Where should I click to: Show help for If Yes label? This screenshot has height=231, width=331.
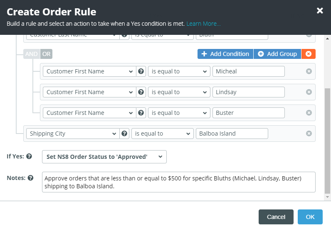(x=29, y=156)
